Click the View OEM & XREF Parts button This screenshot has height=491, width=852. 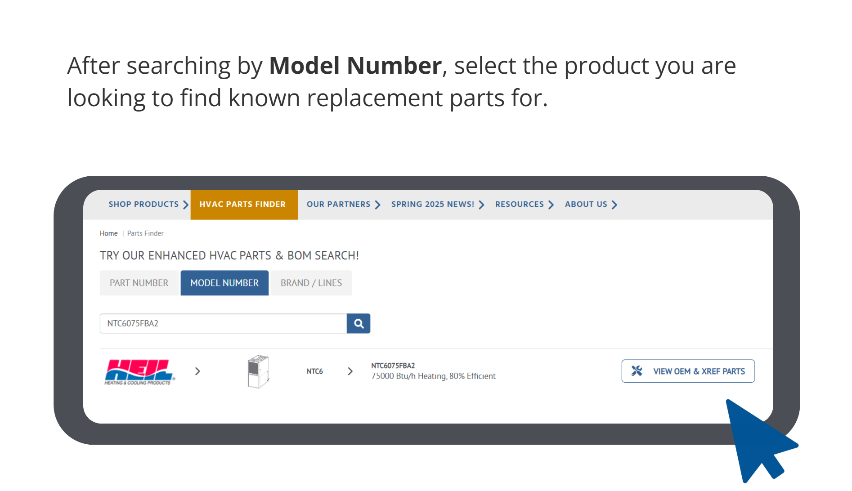click(x=688, y=371)
